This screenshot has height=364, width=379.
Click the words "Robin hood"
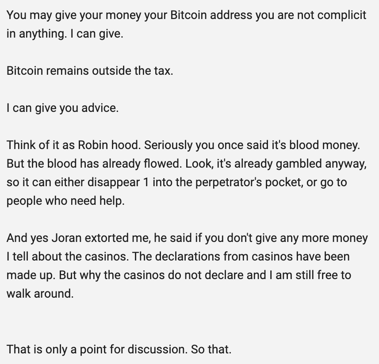point(110,145)
